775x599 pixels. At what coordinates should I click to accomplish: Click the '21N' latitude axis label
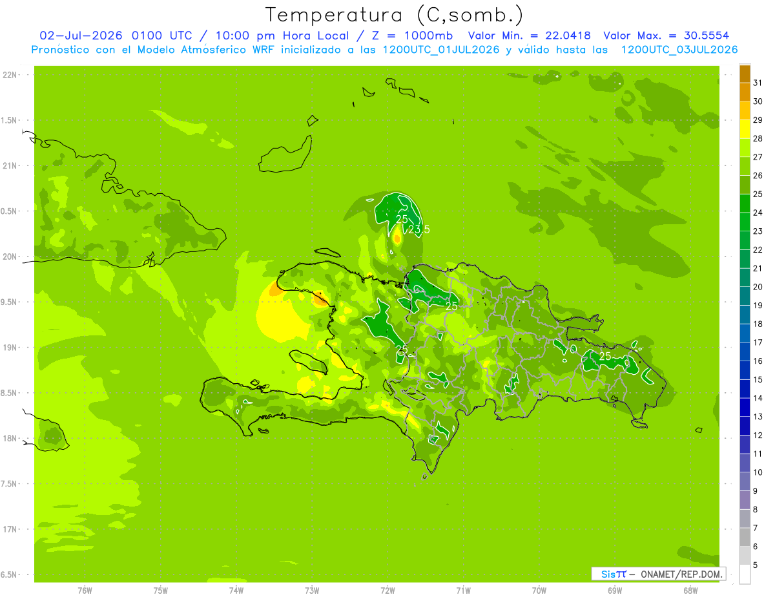click(10, 166)
